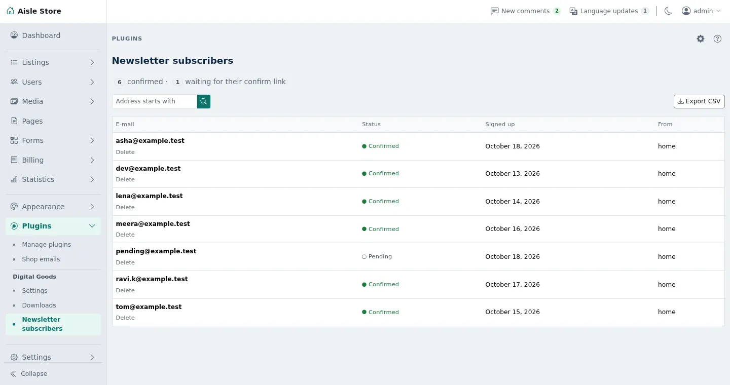The height and width of the screenshot is (385, 730).
Task: Click the Statistics bar chart icon
Action: point(14,179)
